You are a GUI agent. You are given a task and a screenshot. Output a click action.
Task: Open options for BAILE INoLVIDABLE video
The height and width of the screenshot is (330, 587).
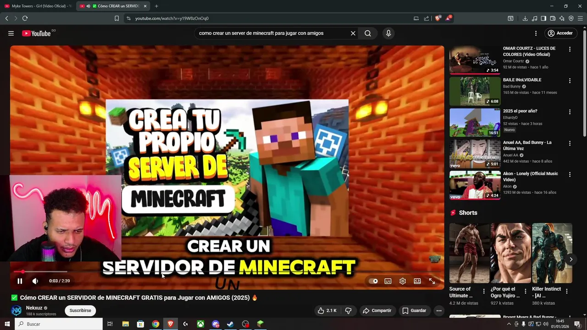(x=570, y=81)
